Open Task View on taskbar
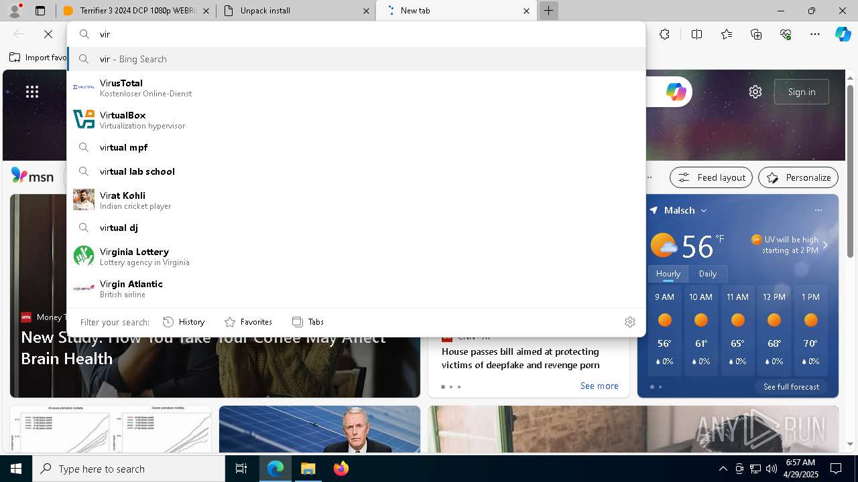The width and height of the screenshot is (858, 482). click(x=241, y=469)
